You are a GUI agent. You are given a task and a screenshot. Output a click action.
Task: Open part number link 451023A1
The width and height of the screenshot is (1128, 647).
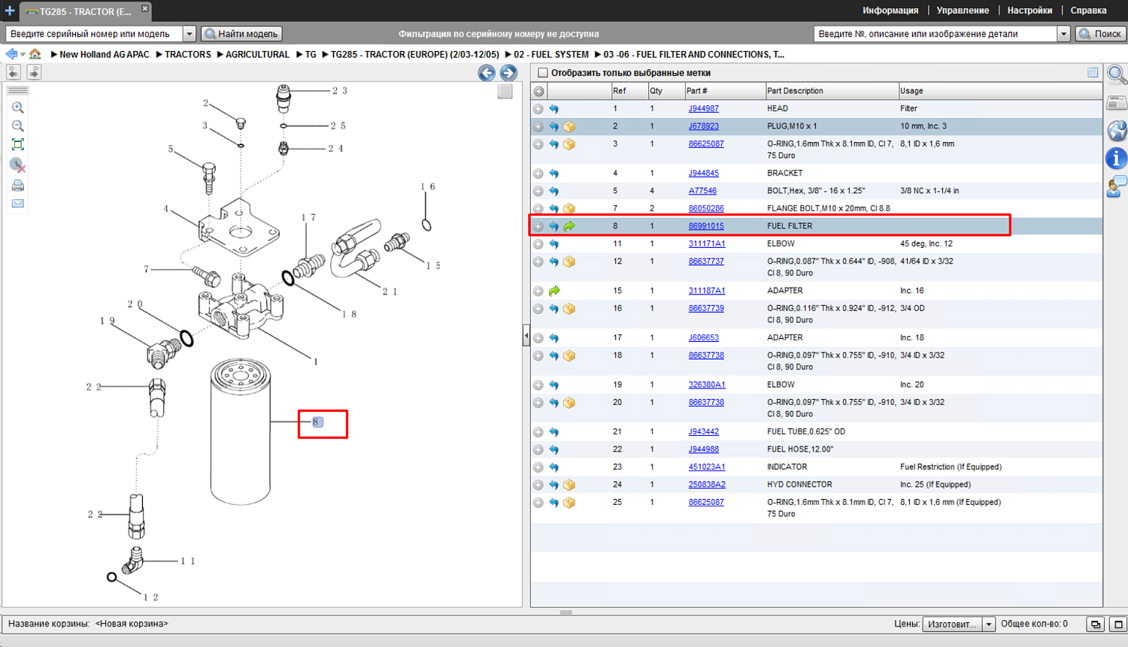[x=707, y=467]
